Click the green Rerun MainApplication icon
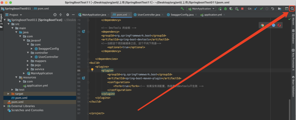This screenshot has width=296, height=120. (220, 9)
